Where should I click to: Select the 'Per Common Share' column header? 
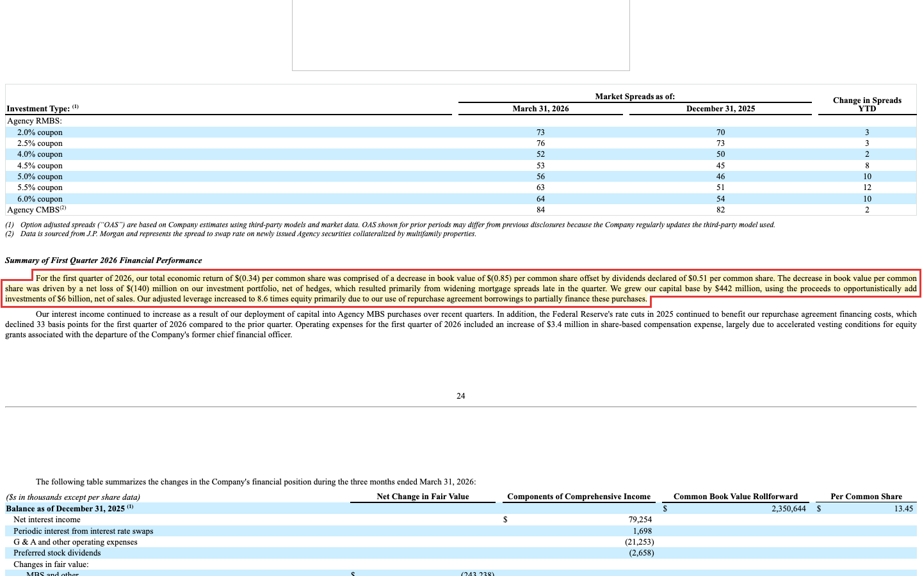[866, 497]
